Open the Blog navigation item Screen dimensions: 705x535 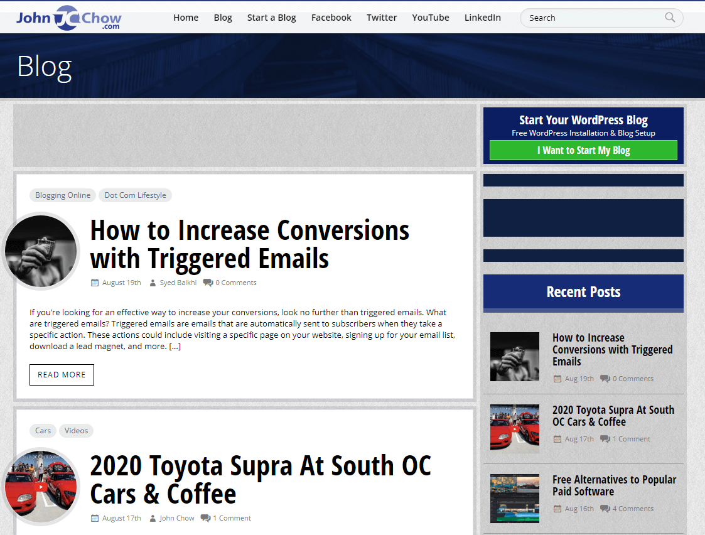pyautogui.click(x=223, y=18)
